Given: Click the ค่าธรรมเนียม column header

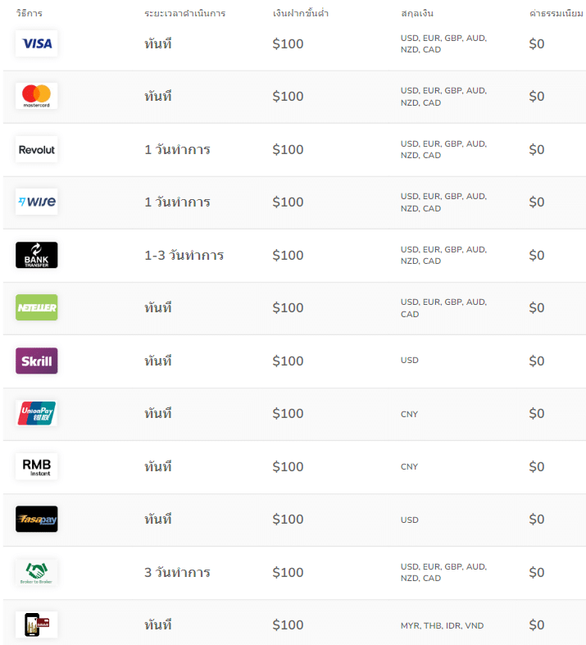Looking at the screenshot, I should (x=556, y=13).
